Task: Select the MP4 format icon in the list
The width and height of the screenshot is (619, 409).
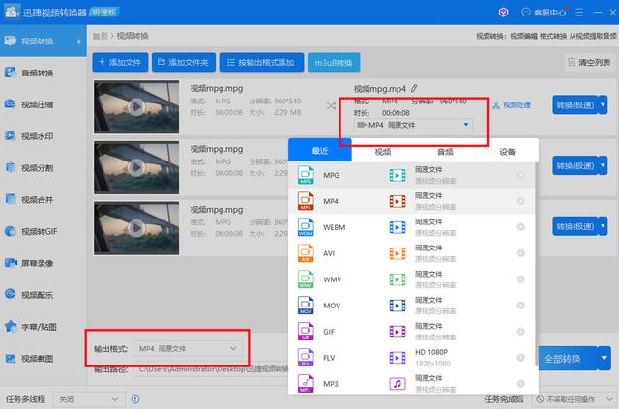Action: [306, 201]
